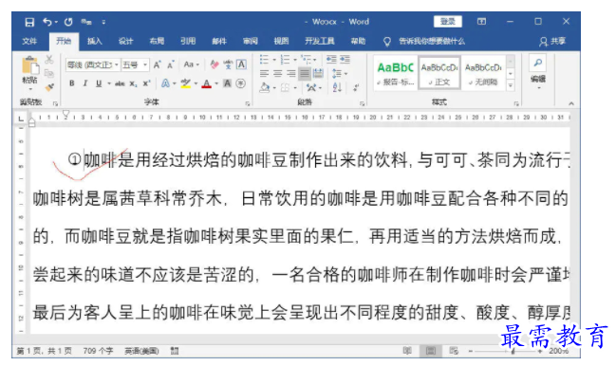This screenshot has height=366, width=616.
Task: Apply distributed alignment
Action: 318,73
